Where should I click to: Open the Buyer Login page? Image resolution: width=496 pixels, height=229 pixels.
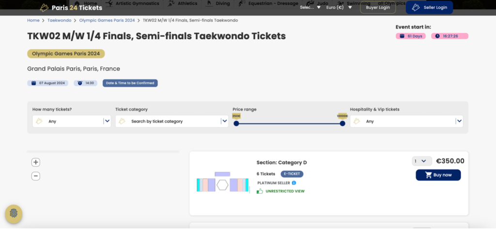click(x=378, y=7)
